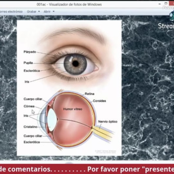
Task: Click the window title bar 001ac
Action: pos(69,4)
